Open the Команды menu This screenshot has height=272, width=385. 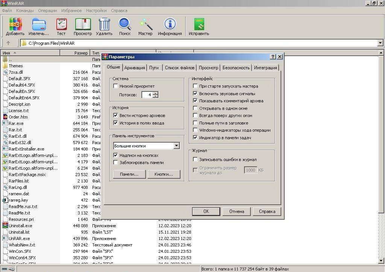25,11
